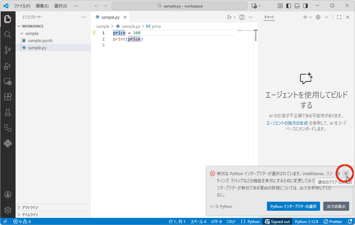Open the 編集(E) menu
Viewport: 355px width, 225px height.
pyautogui.click(x=42, y=6)
